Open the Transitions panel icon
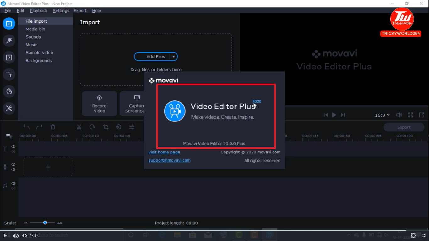 coord(9,57)
